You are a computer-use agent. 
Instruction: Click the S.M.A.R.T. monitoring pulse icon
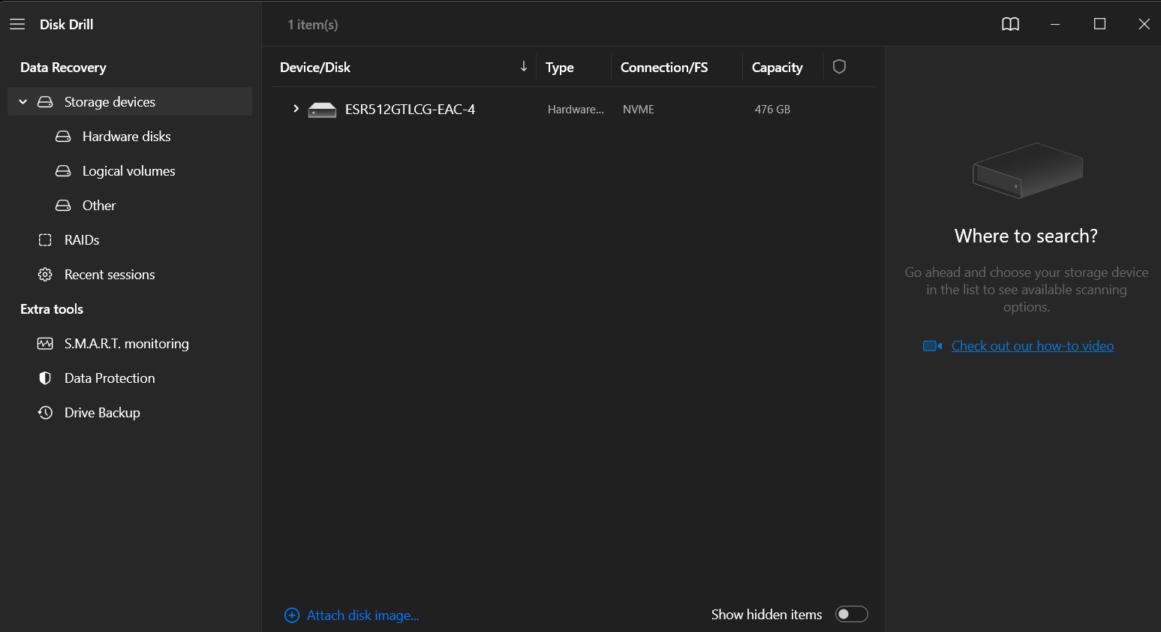pyautogui.click(x=45, y=344)
